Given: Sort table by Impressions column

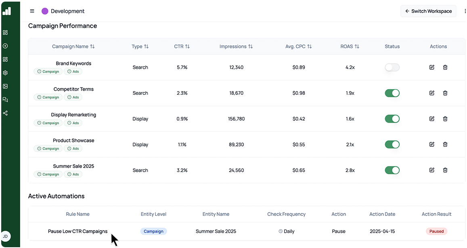Looking at the screenshot, I should (236, 46).
